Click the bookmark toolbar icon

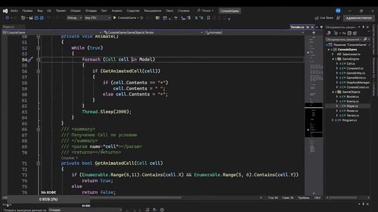point(208,18)
